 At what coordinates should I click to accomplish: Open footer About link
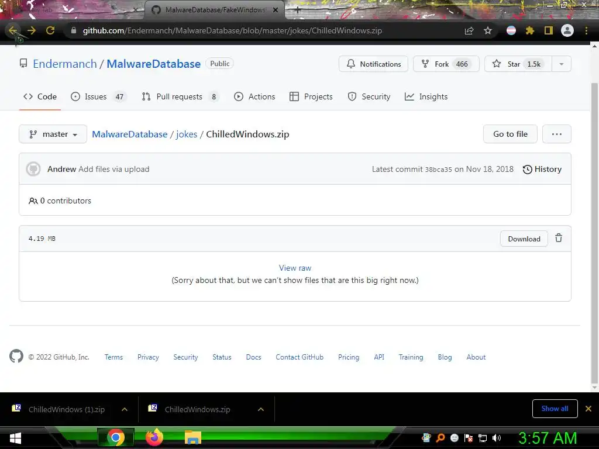click(x=476, y=357)
